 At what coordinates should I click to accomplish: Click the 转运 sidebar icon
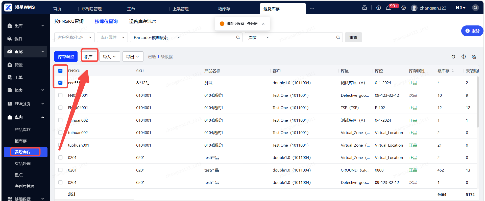[10, 65]
